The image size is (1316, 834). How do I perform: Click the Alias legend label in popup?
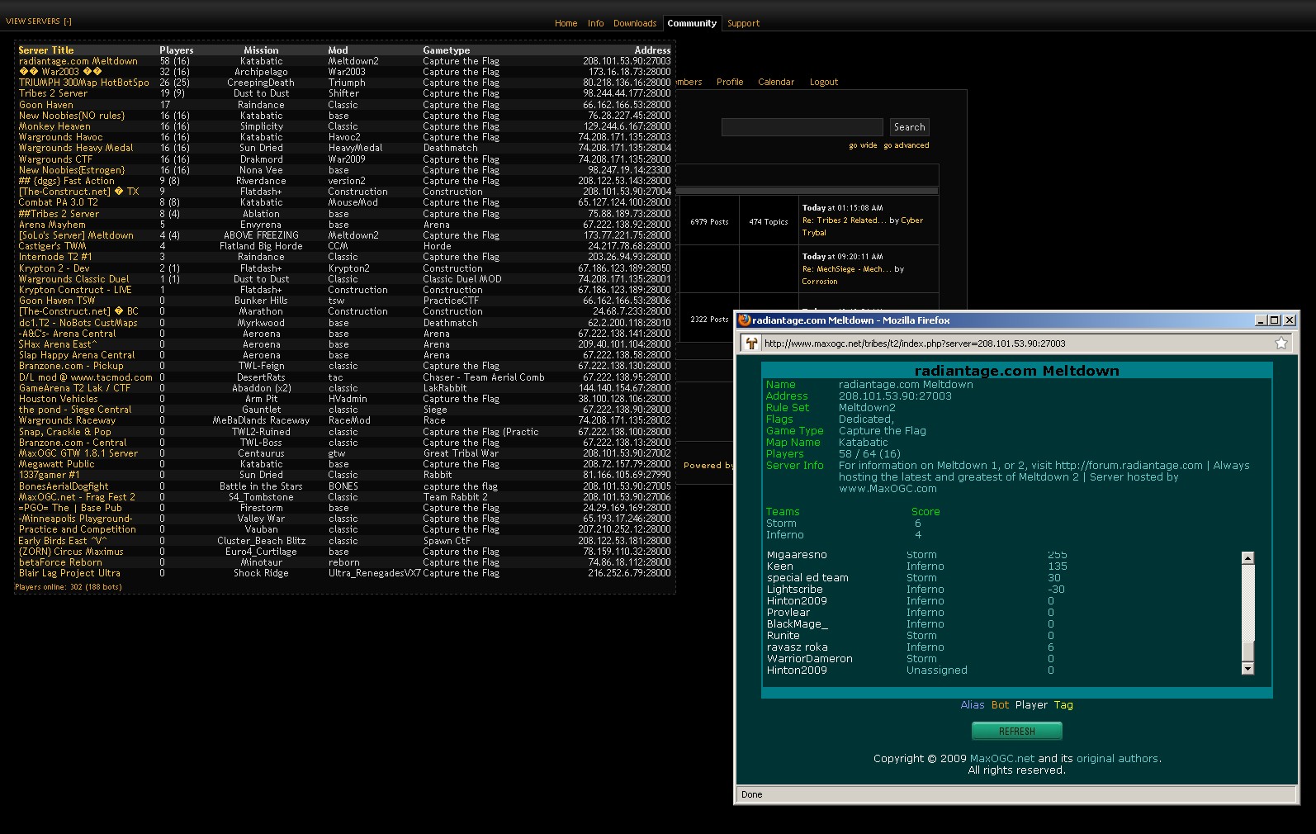click(x=973, y=705)
